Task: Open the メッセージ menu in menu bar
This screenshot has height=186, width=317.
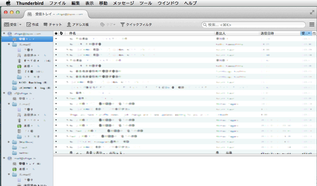Action: (124, 3)
